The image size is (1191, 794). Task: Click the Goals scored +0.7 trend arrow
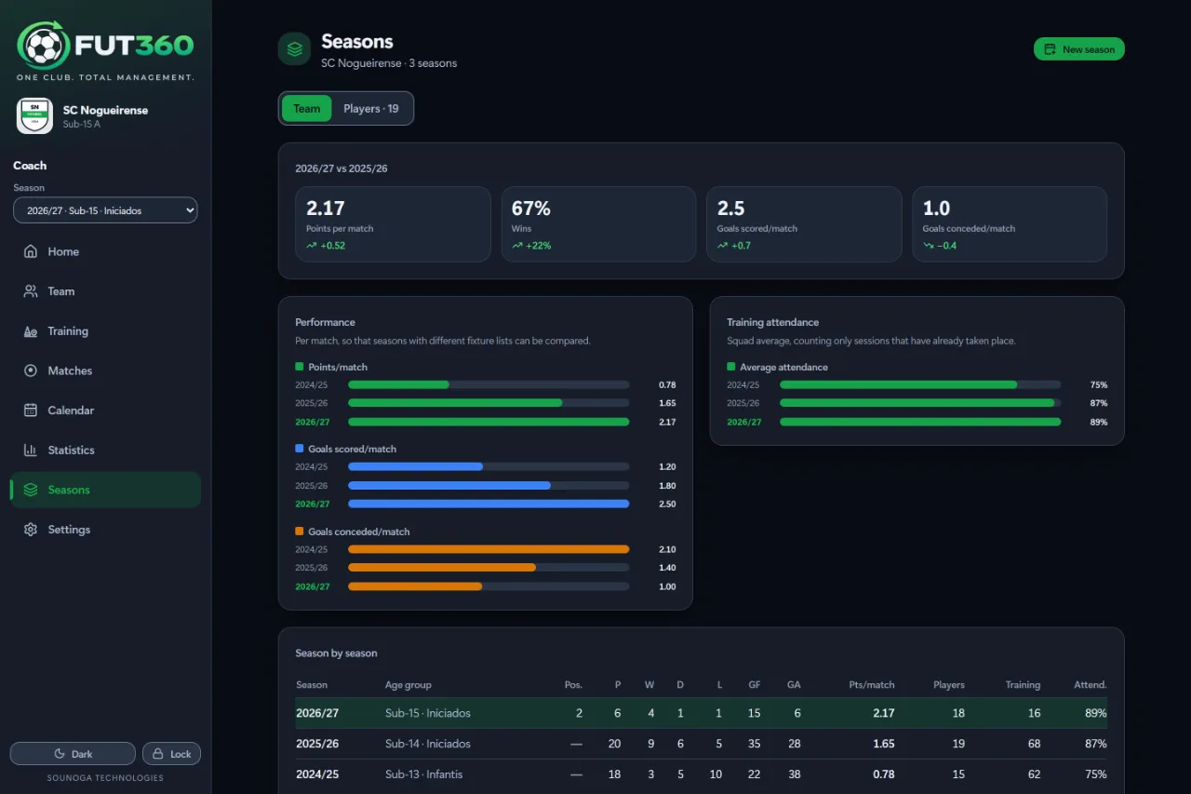click(x=723, y=246)
